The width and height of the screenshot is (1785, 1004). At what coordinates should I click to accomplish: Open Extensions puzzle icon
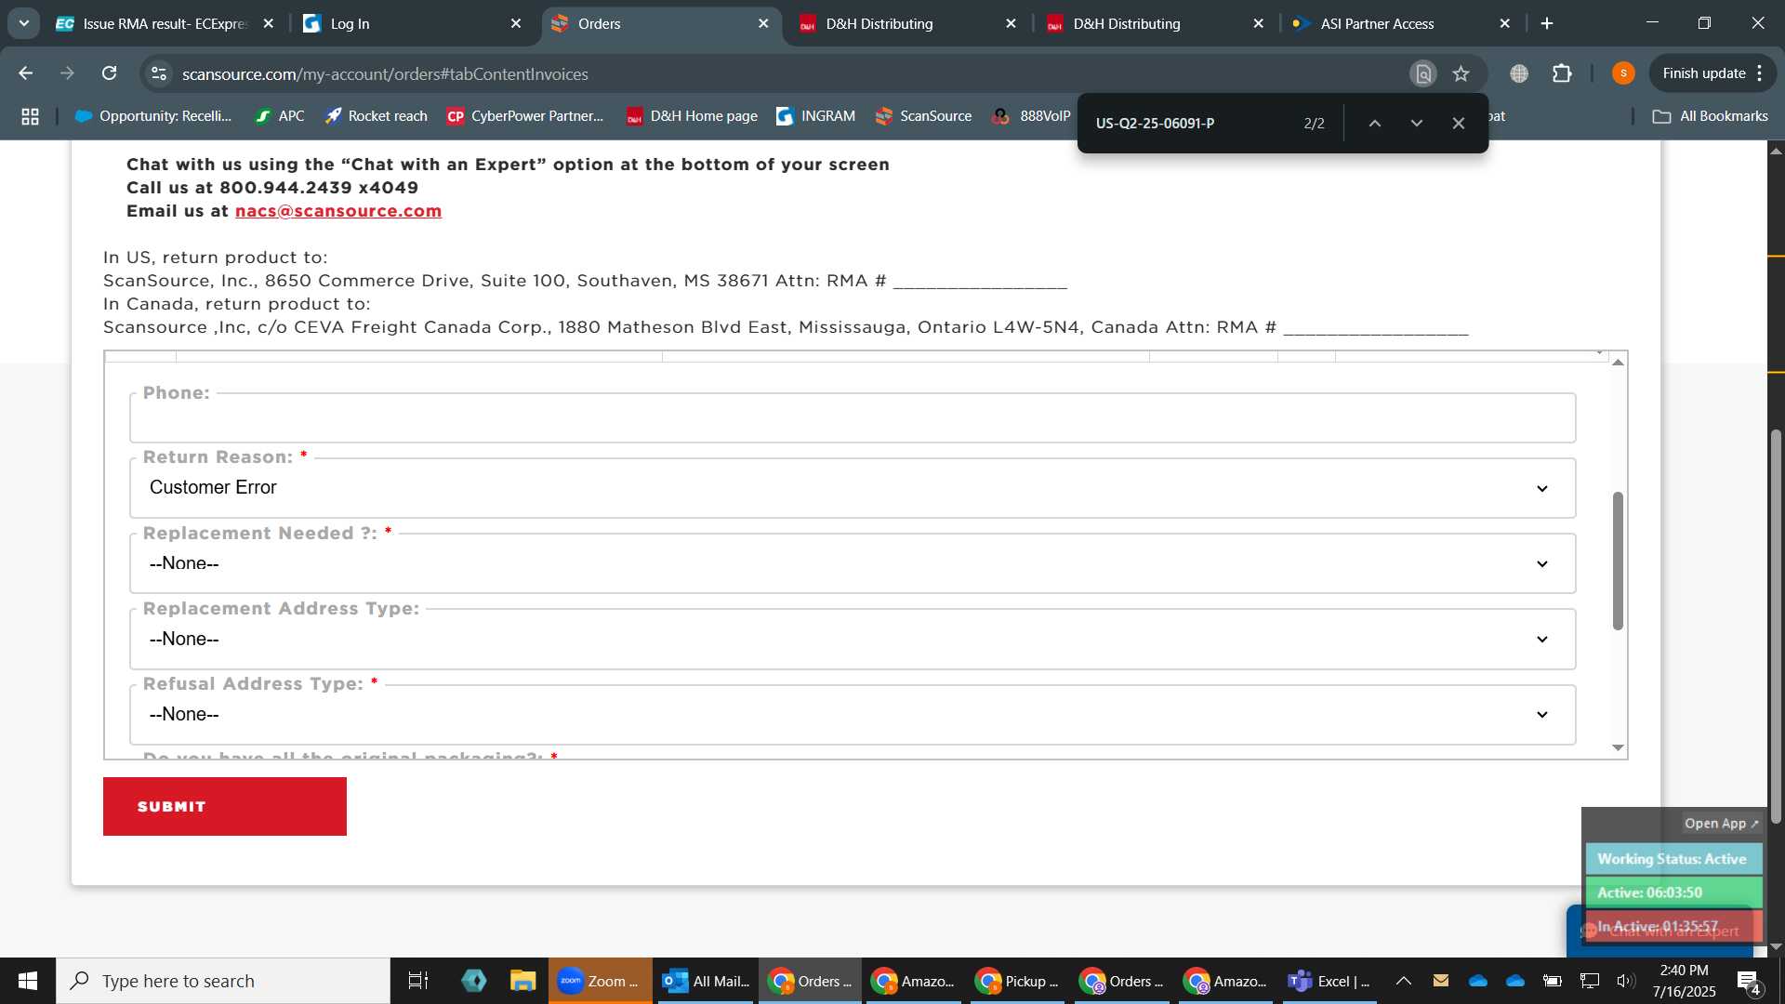tap(1562, 73)
